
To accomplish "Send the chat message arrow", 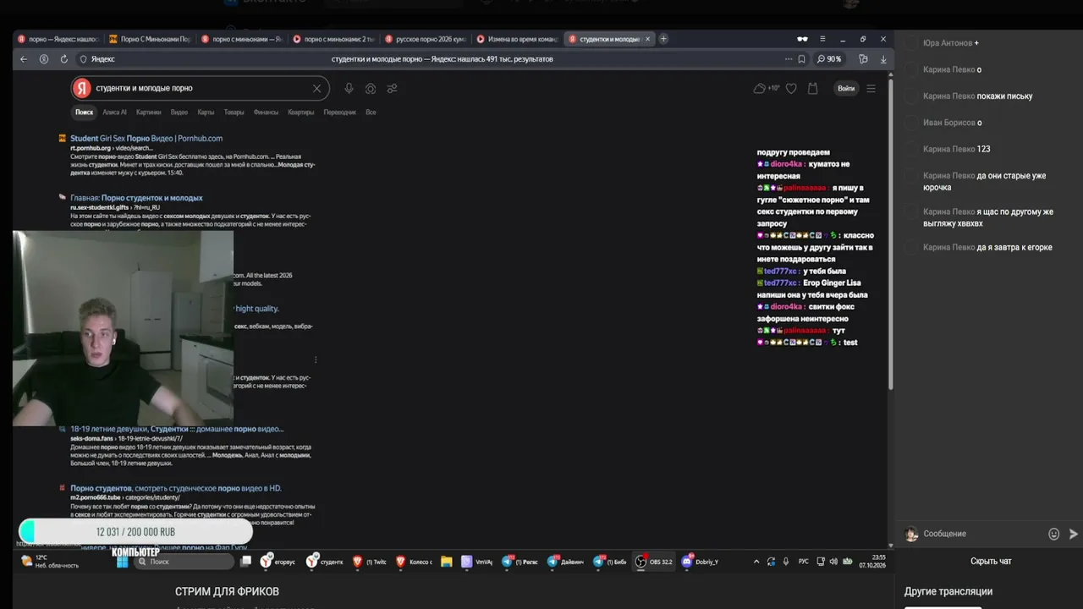I will 1074,534.
